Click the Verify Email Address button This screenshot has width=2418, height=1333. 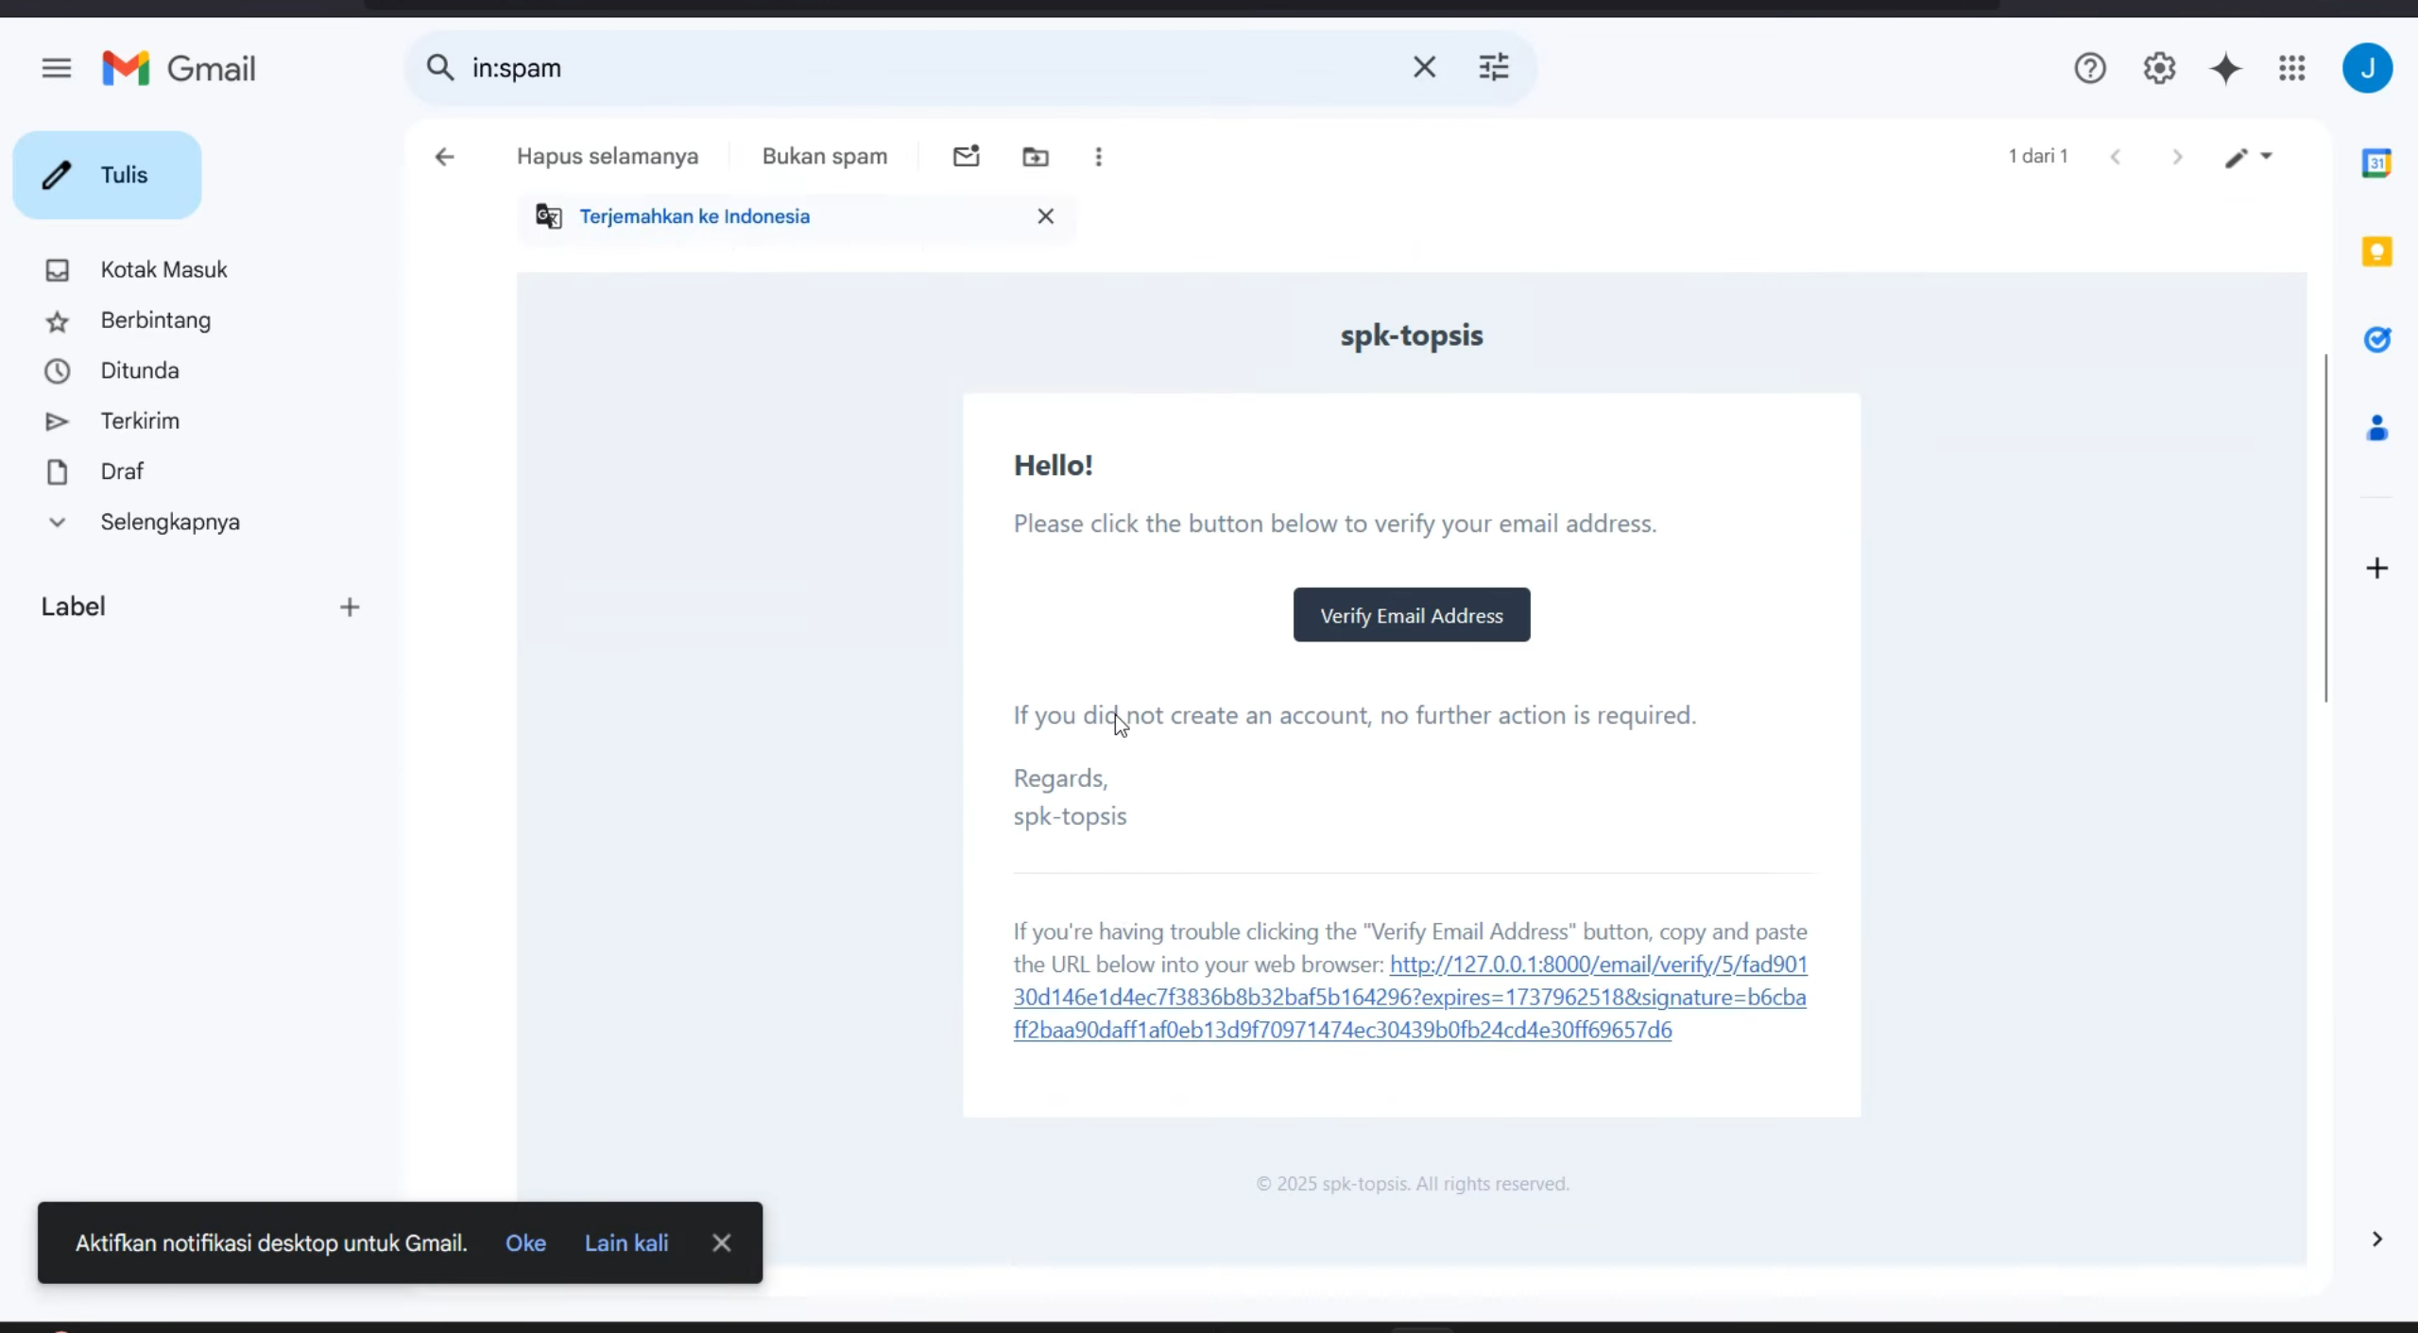[1411, 615]
